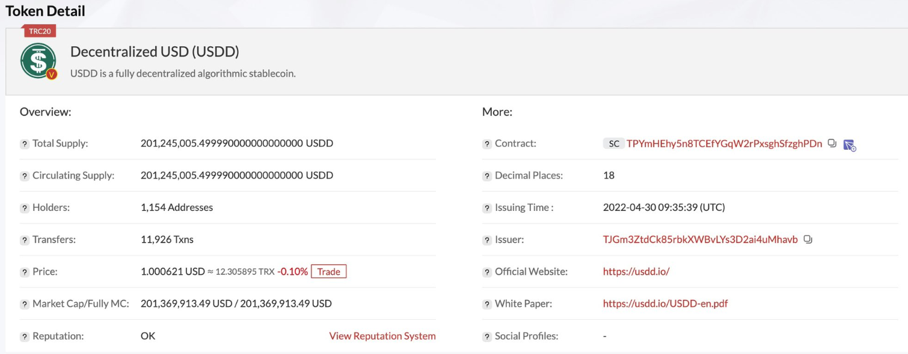Click the Overview: section heading
The height and width of the screenshot is (354, 908).
pos(46,112)
